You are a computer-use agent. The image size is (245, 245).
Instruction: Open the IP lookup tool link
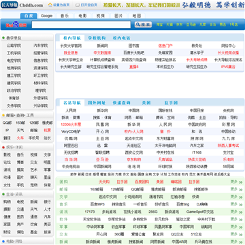point(7,131)
